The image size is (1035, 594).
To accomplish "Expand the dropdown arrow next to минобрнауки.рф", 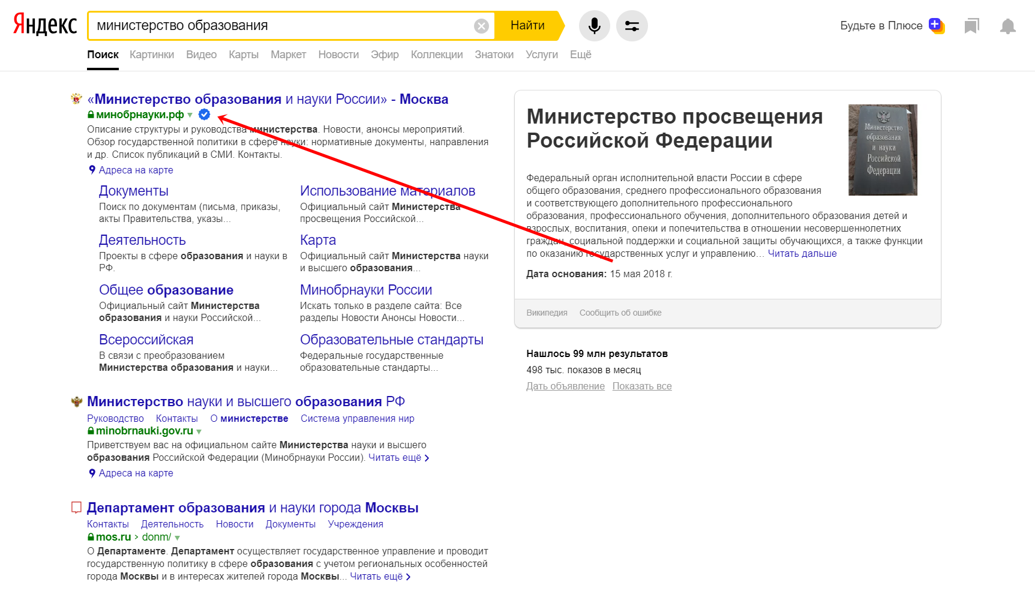I will [x=188, y=115].
